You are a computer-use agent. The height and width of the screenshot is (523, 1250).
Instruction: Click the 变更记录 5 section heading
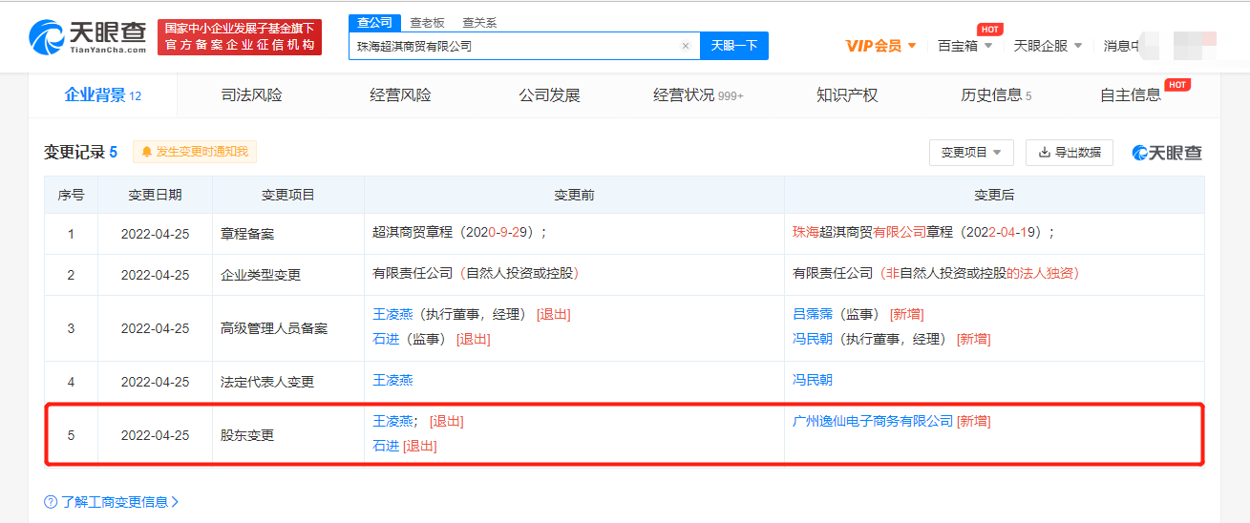coord(80,152)
